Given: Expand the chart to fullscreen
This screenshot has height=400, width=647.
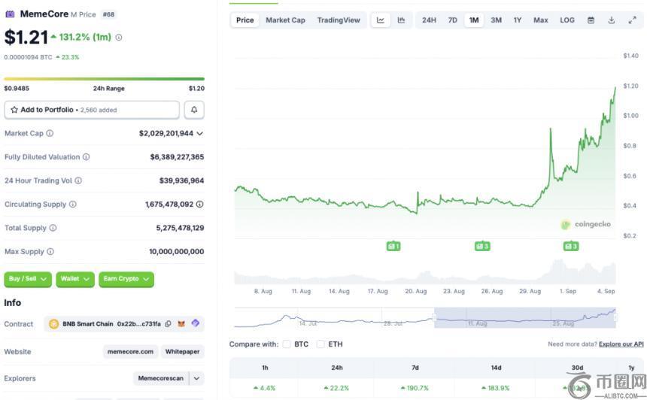Looking at the screenshot, I should point(632,20).
